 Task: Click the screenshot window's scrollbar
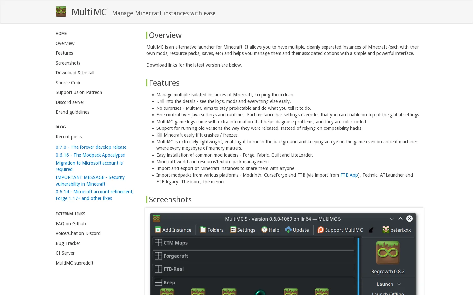pos(358,266)
